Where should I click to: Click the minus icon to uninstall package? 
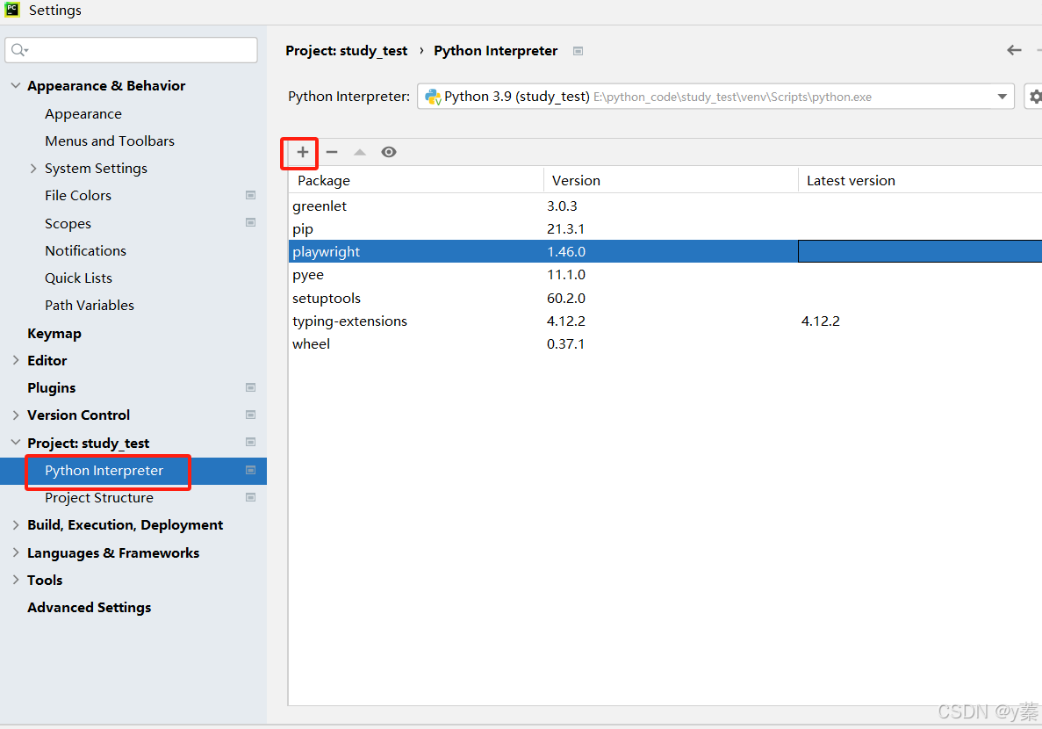click(332, 152)
